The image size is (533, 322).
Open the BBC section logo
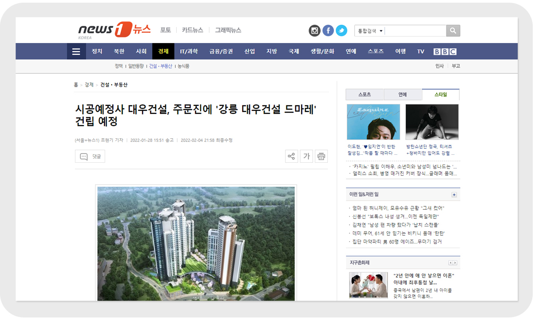point(445,52)
